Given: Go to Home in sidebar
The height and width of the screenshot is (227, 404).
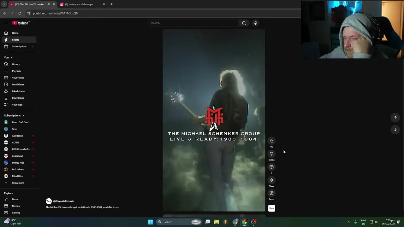Looking at the screenshot, I should coord(19,33).
